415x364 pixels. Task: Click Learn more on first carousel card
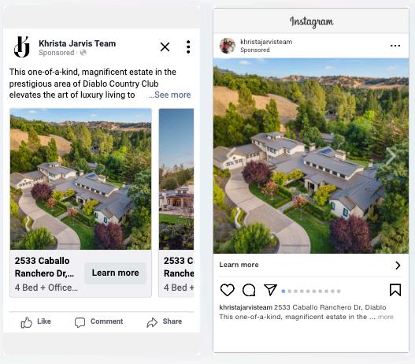pyautogui.click(x=115, y=273)
